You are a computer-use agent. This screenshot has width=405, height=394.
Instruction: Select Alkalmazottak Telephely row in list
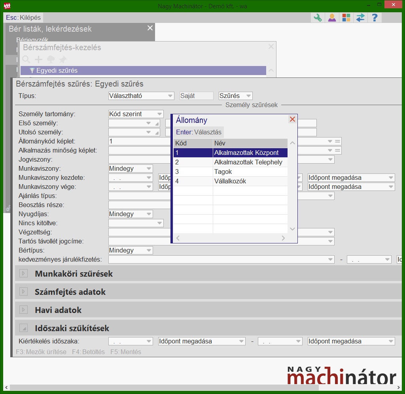pyautogui.click(x=248, y=162)
